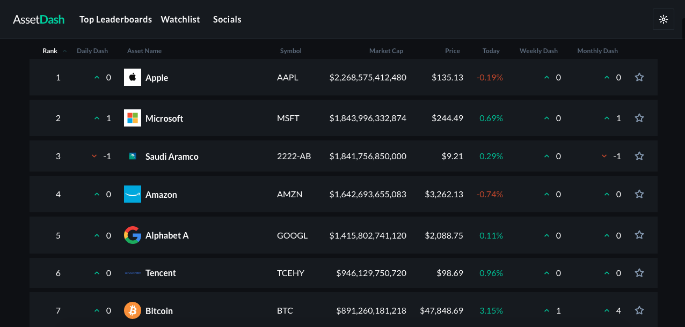Favorite Saudi Aramco with the star
685x327 pixels.
coord(639,156)
